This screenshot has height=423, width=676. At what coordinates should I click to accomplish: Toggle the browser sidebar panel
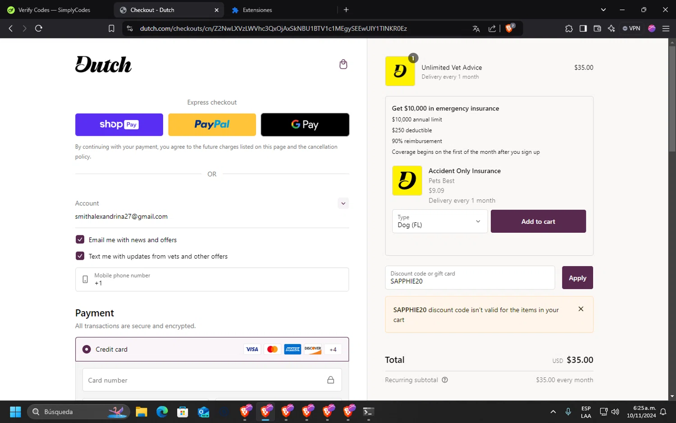(x=583, y=28)
